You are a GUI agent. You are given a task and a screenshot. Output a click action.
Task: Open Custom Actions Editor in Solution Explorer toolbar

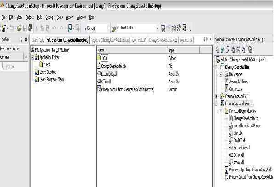click(x=238, y=49)
